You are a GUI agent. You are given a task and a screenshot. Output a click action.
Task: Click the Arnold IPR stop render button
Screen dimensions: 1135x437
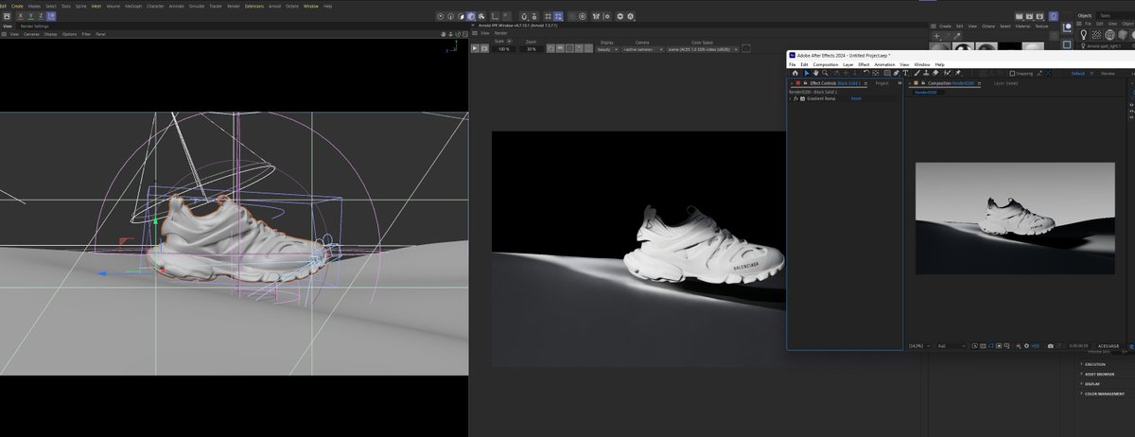484,49
